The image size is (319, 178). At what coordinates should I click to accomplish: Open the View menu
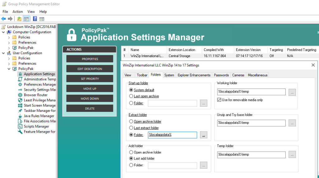point(31,11)
